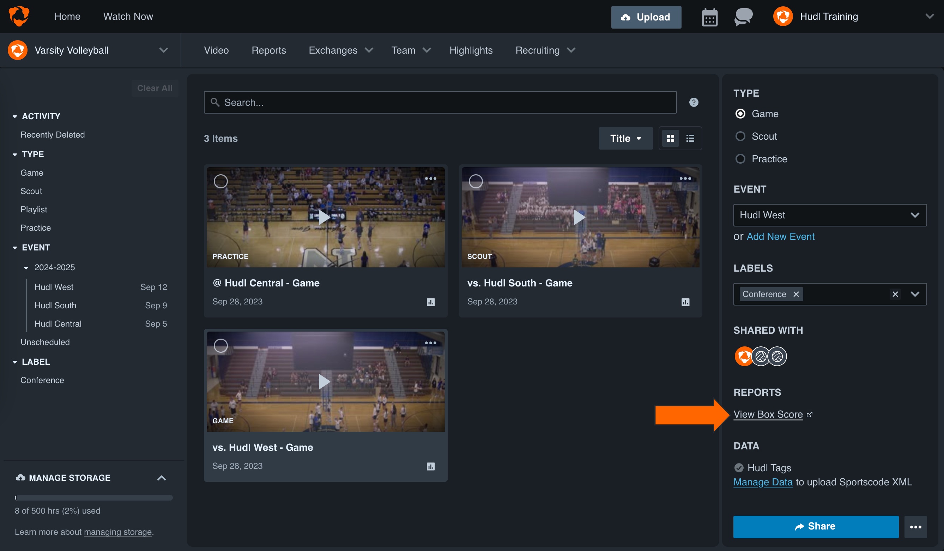This screenshot has height=551, width=944.
Task: Open the Title sort dropdown
Action: (x=625, y=138)
